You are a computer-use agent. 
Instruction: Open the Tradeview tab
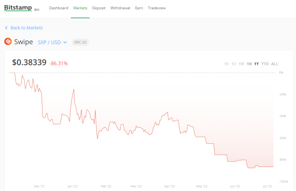click(157, 8)
